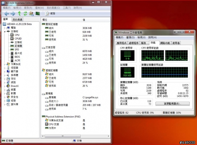The image size is (197, 145).
Task: Select the AIDA64 v1.20.1158 Beta root node
Action: point(19,24)
